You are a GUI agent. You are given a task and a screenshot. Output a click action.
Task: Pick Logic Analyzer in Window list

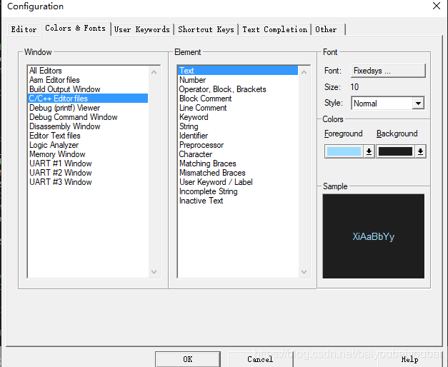click(x=88, y=145)
